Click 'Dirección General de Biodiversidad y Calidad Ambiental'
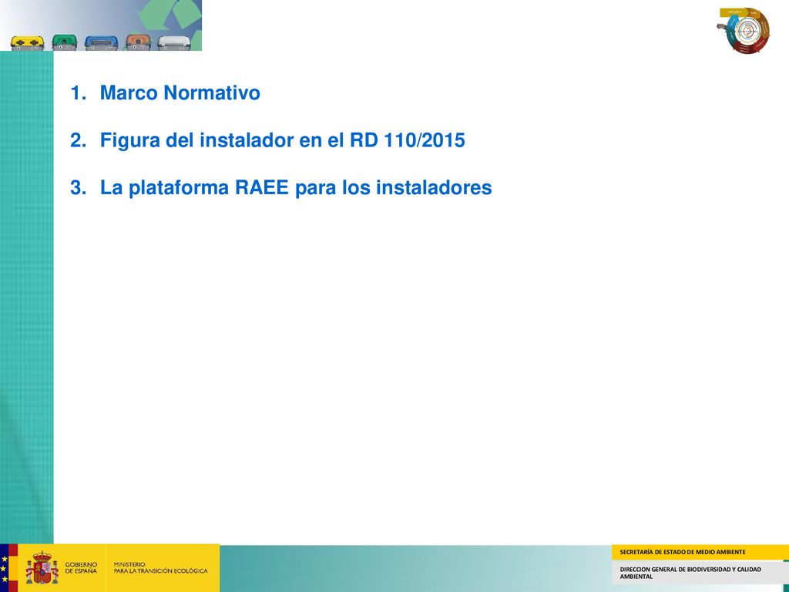 690,573
